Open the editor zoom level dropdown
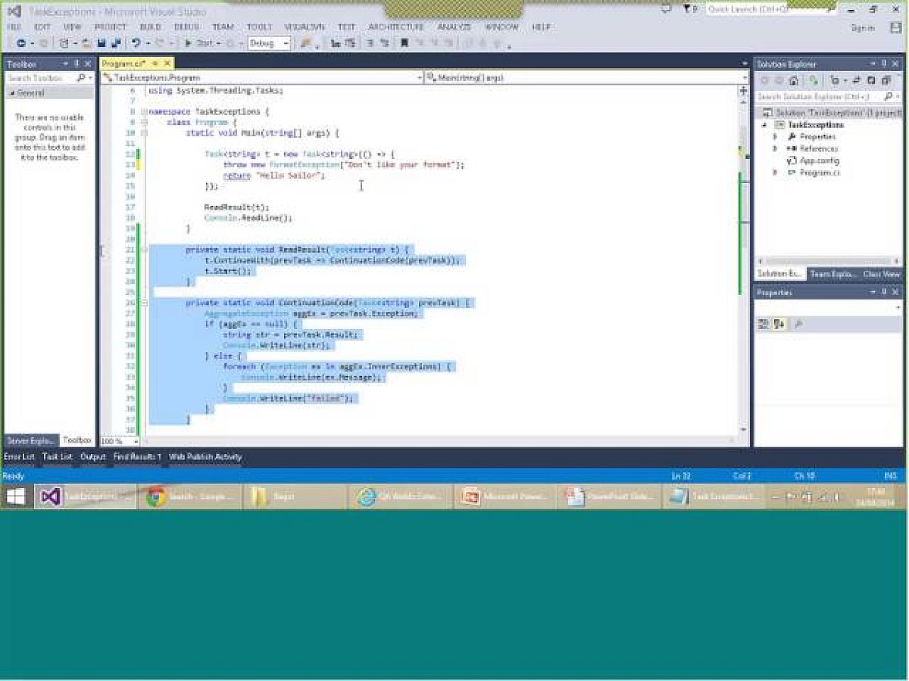The width and height of the screenshot is (909, 681). (x=136, y=441)
